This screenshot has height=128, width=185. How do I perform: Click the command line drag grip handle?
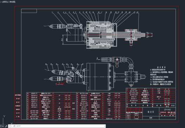click(1, 126)
